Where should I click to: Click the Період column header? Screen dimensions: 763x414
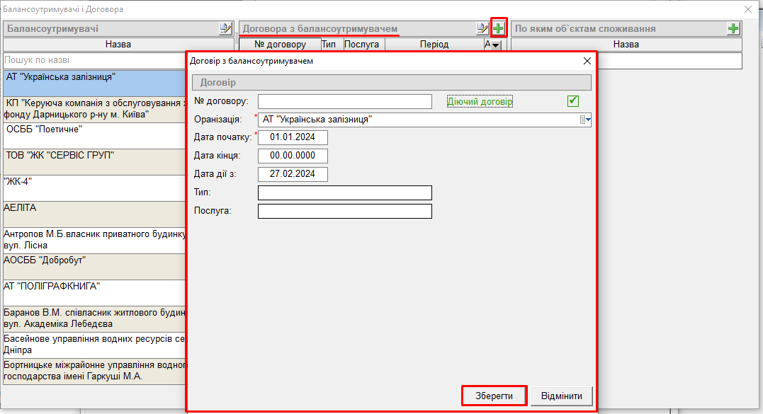pyautogui.click(x=434, y=45)
